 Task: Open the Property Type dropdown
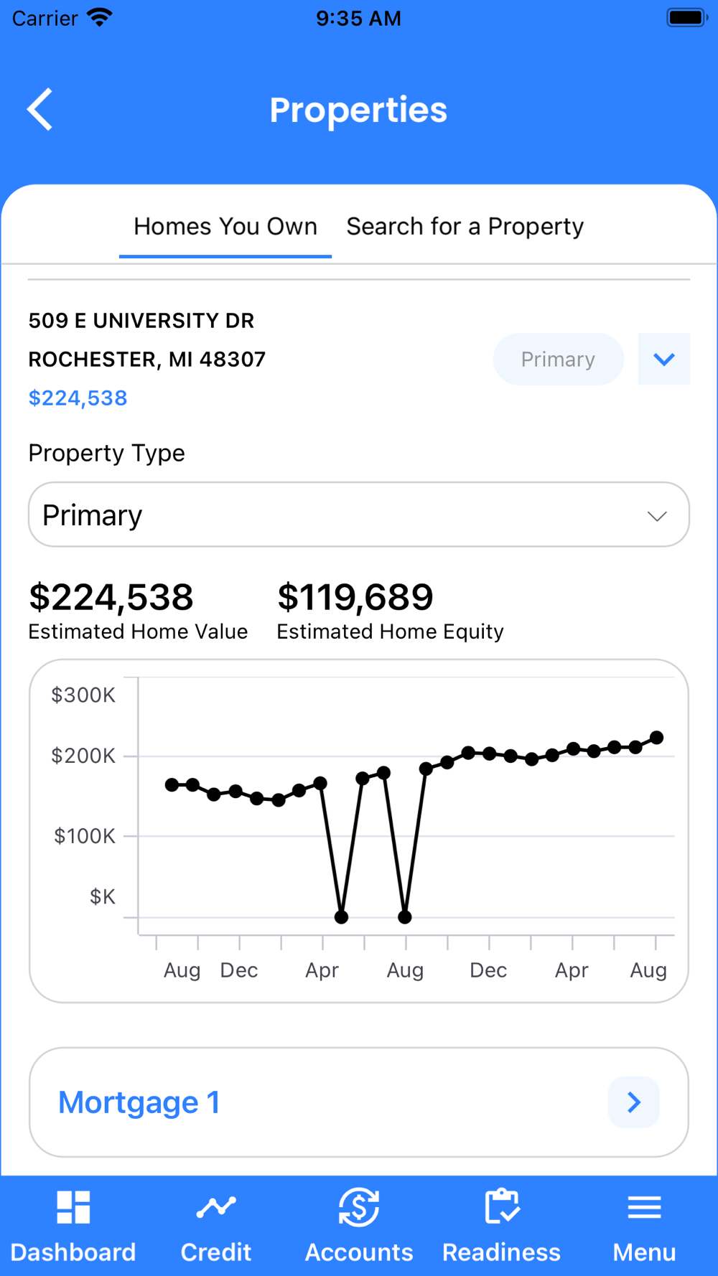click(x=359, y=515)
